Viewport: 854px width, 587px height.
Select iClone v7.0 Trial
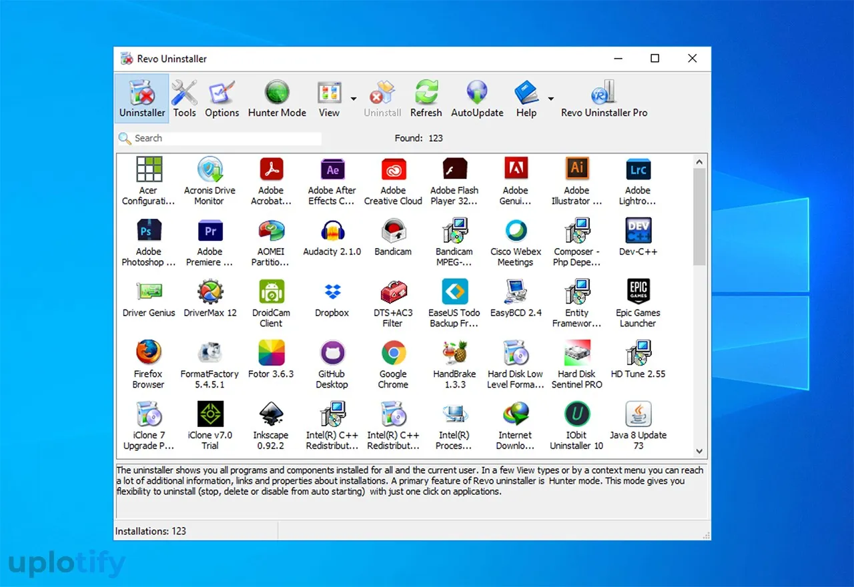(209, 426)
